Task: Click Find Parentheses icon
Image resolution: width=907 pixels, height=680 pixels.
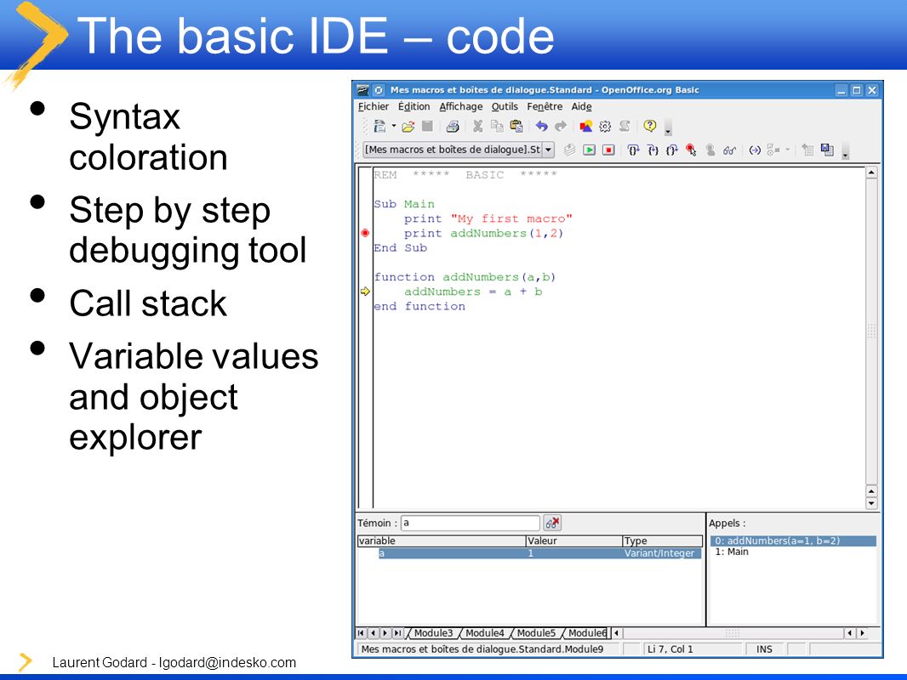Action: (755, 150)
